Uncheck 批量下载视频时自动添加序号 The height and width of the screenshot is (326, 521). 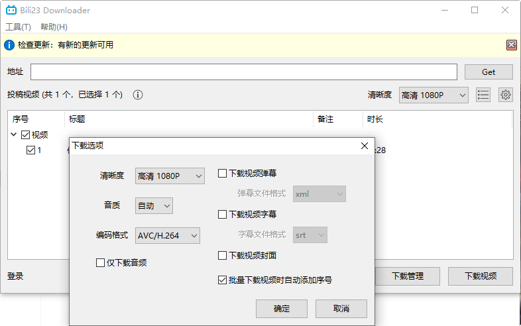click(x=222, y=280)
